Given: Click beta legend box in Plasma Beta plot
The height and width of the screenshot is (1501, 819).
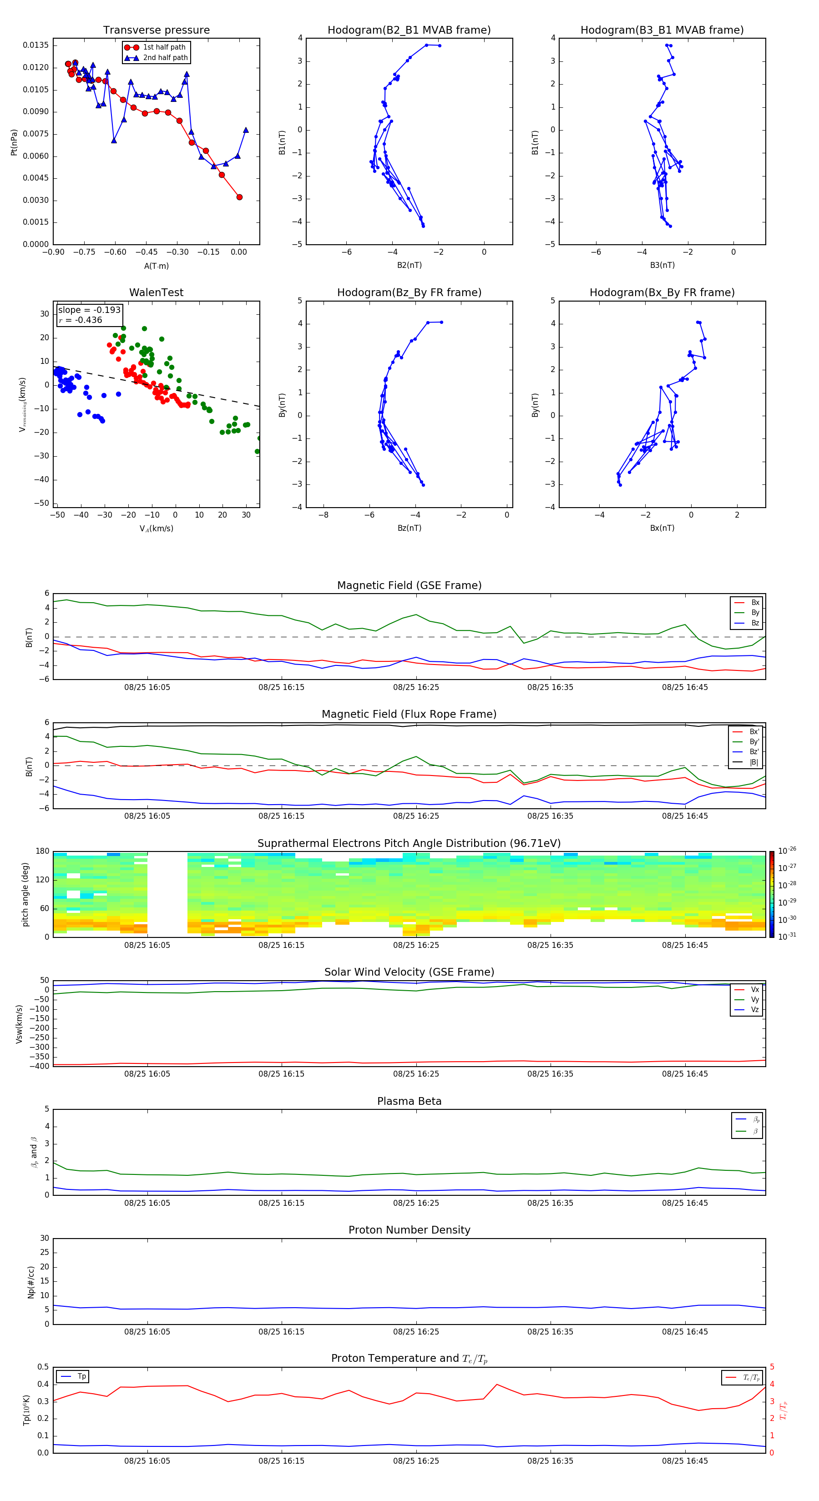Looking at the screenshot, I should point(747,1125).
